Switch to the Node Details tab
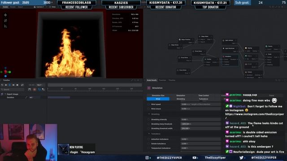 152,80
